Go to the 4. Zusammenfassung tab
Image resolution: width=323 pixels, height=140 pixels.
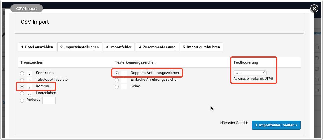click(157, 47)
